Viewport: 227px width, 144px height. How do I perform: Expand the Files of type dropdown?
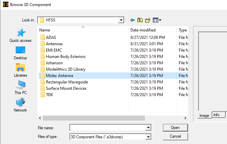[148, 137]
